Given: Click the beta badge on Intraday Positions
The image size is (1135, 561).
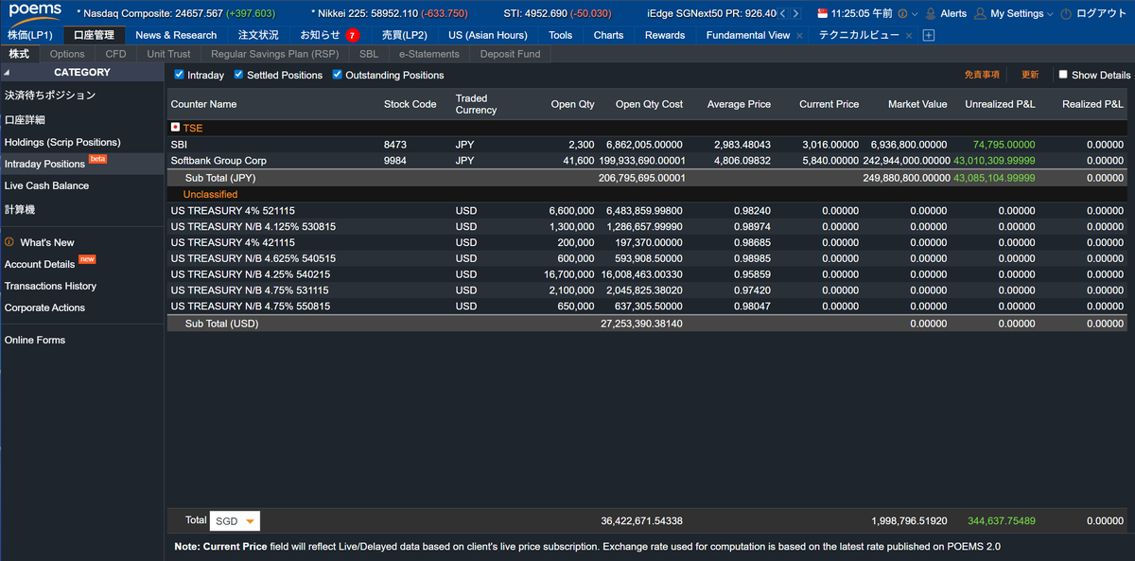Looking at the screenshot, I should [97, 159].
